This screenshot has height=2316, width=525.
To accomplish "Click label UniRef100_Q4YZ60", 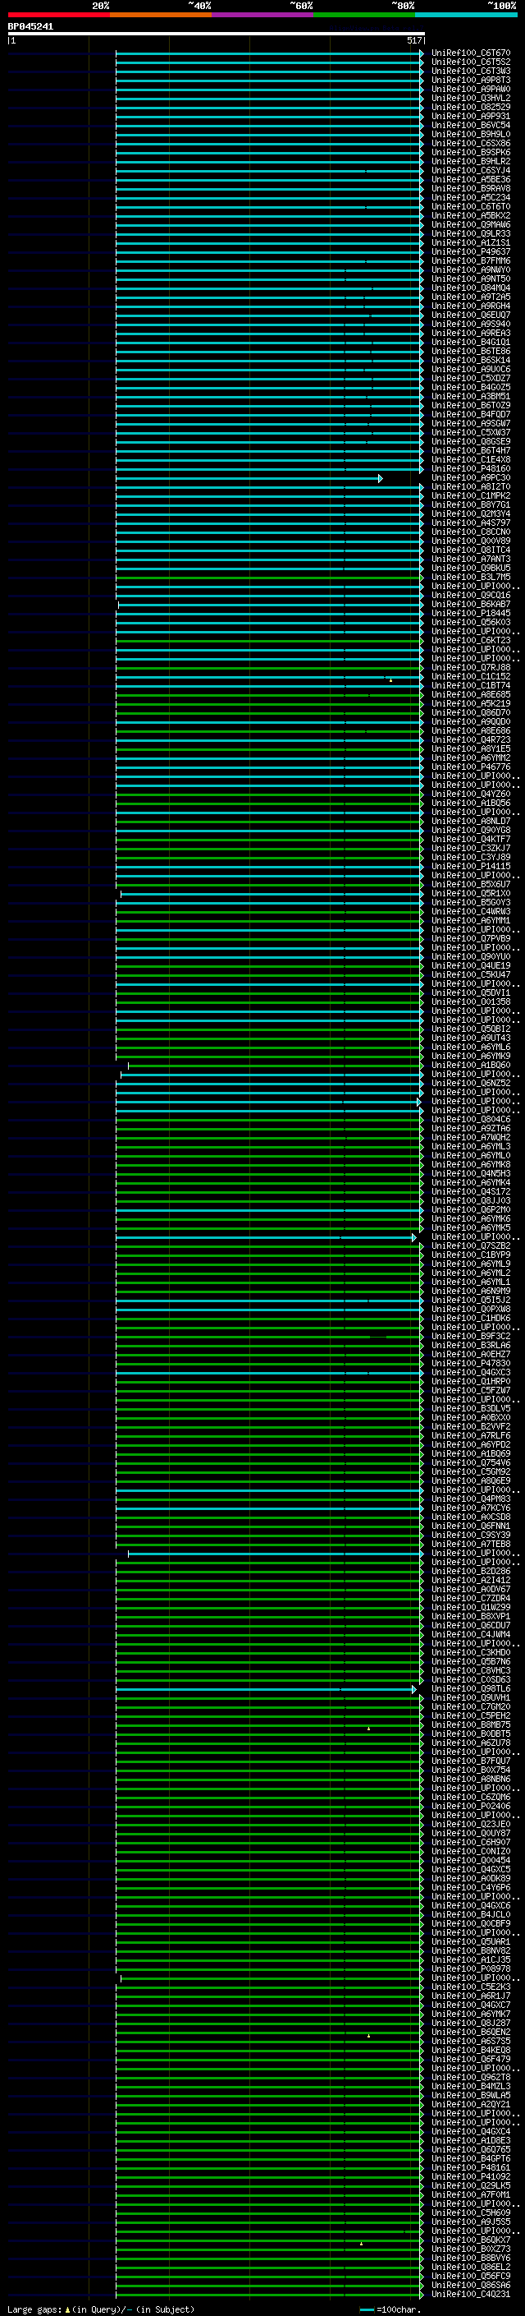I will coord(470,794).
